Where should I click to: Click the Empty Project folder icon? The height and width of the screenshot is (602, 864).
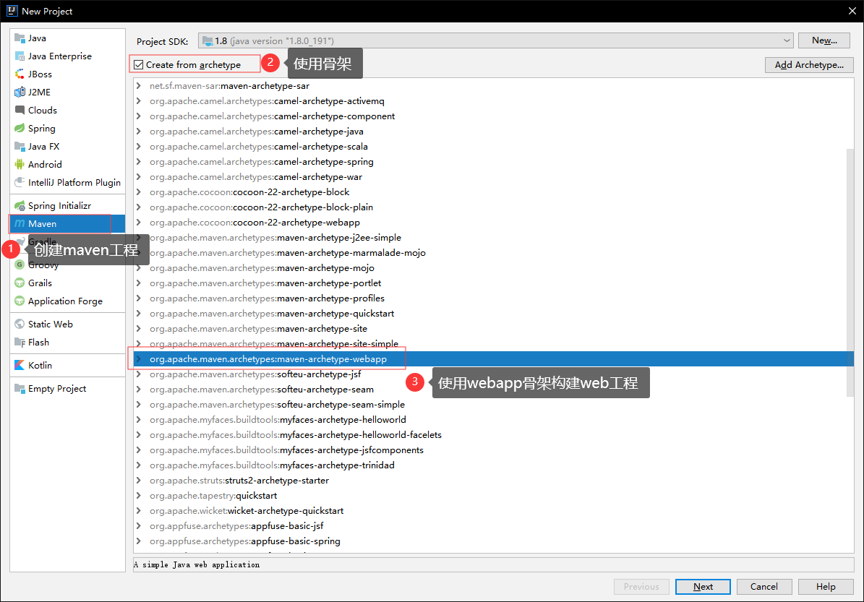click(20, 388)
